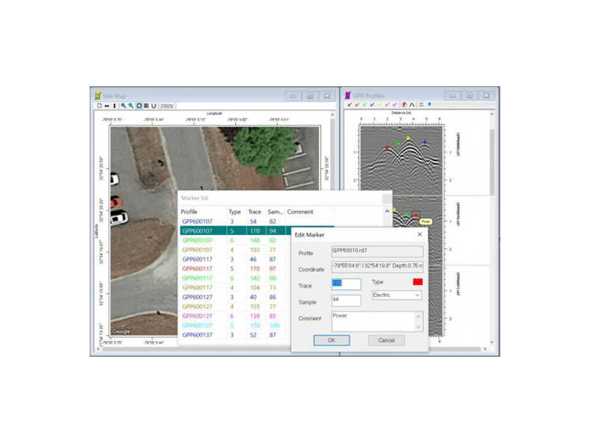The height and width of the screenshot is (443, 590).
Task: Select the green check marker in GPR Profiles toolbar
Action: coord(364,105)
